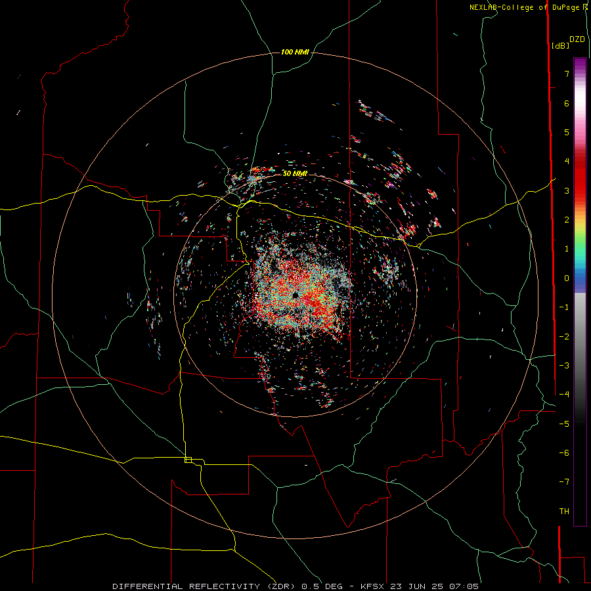Viewport: 591px width, 591px height.
Task: Click the 50 NMI range ring label
Action: pos(295,173)
